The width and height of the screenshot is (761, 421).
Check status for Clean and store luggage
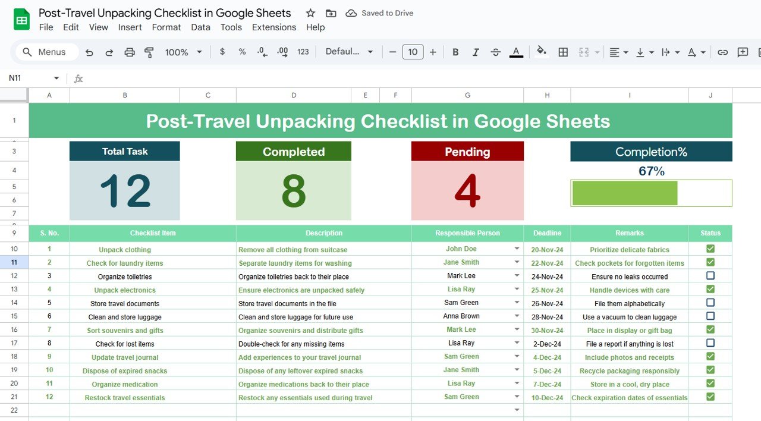[x=710, y=316]
